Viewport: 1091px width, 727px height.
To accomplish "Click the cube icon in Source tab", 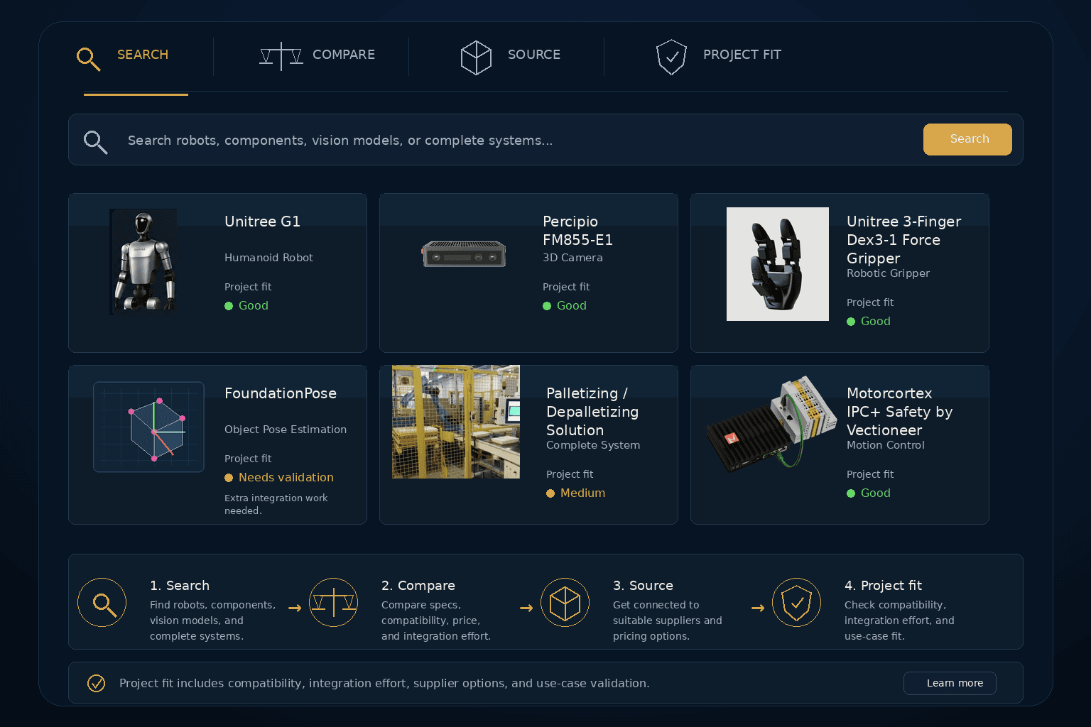I will pyautogui.click(x=476, y=58).
